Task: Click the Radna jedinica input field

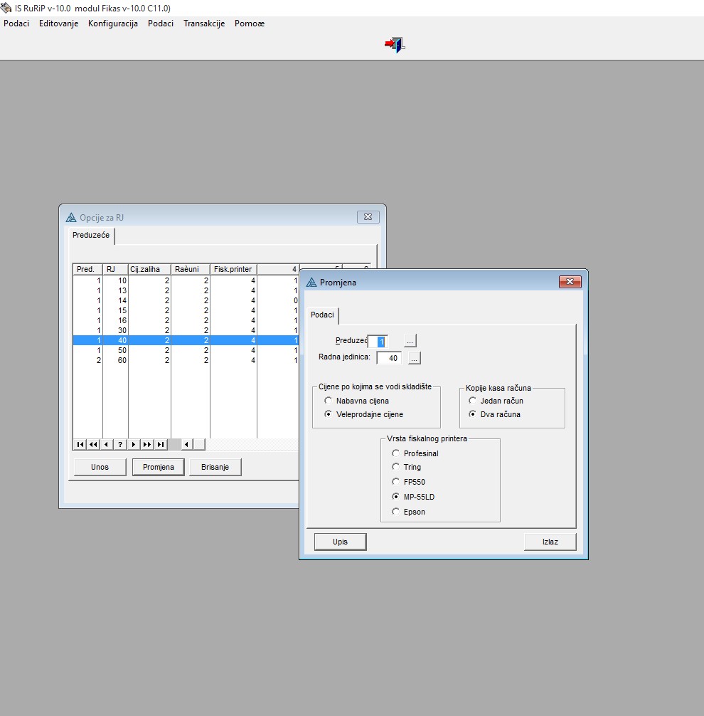Action: pos(388,358)
